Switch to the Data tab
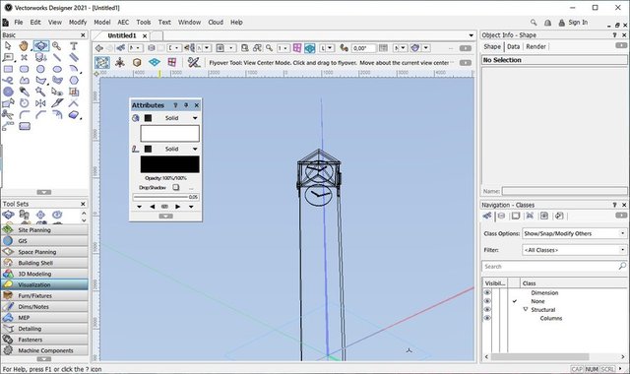This screenshot has height=374, width=630. tap(513, 46)
